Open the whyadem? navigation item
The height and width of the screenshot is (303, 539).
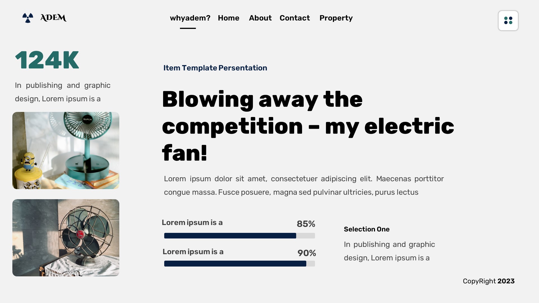pos(190,18)
